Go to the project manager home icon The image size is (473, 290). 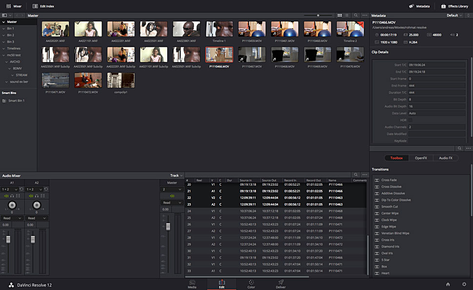(448, 284)
